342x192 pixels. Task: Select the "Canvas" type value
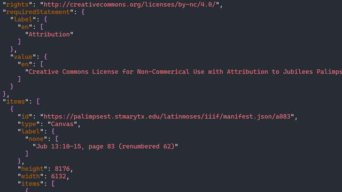[63, 124]
